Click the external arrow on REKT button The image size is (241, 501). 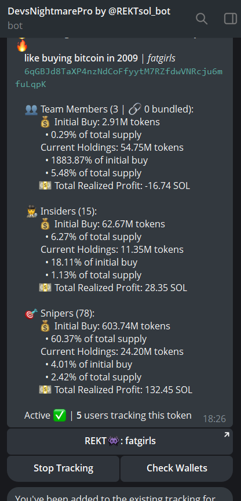(227, 434)
